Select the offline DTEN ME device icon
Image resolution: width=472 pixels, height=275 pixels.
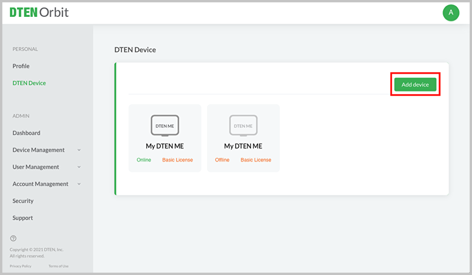click(243, 125)
